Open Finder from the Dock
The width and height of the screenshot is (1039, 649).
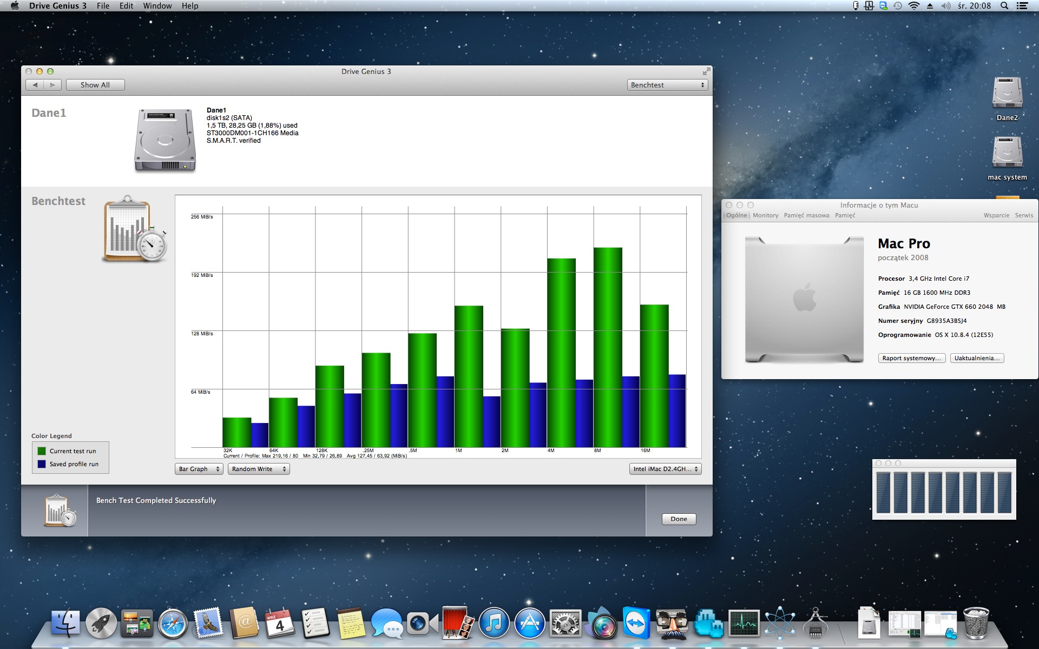[65, 623]
